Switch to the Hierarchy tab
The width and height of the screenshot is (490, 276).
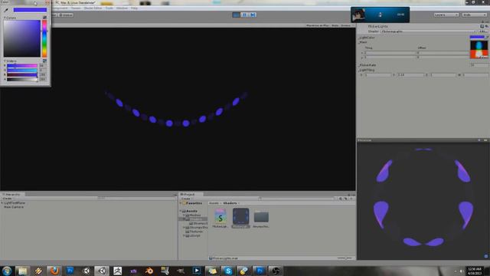pos(12,194)
